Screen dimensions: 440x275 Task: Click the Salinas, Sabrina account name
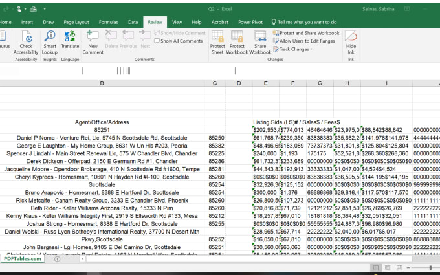pos(379,9)
